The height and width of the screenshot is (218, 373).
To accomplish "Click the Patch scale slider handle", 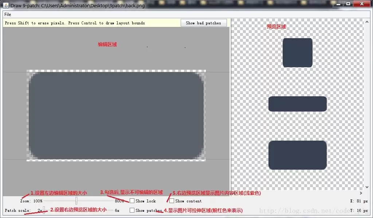I will pos(44,210).
